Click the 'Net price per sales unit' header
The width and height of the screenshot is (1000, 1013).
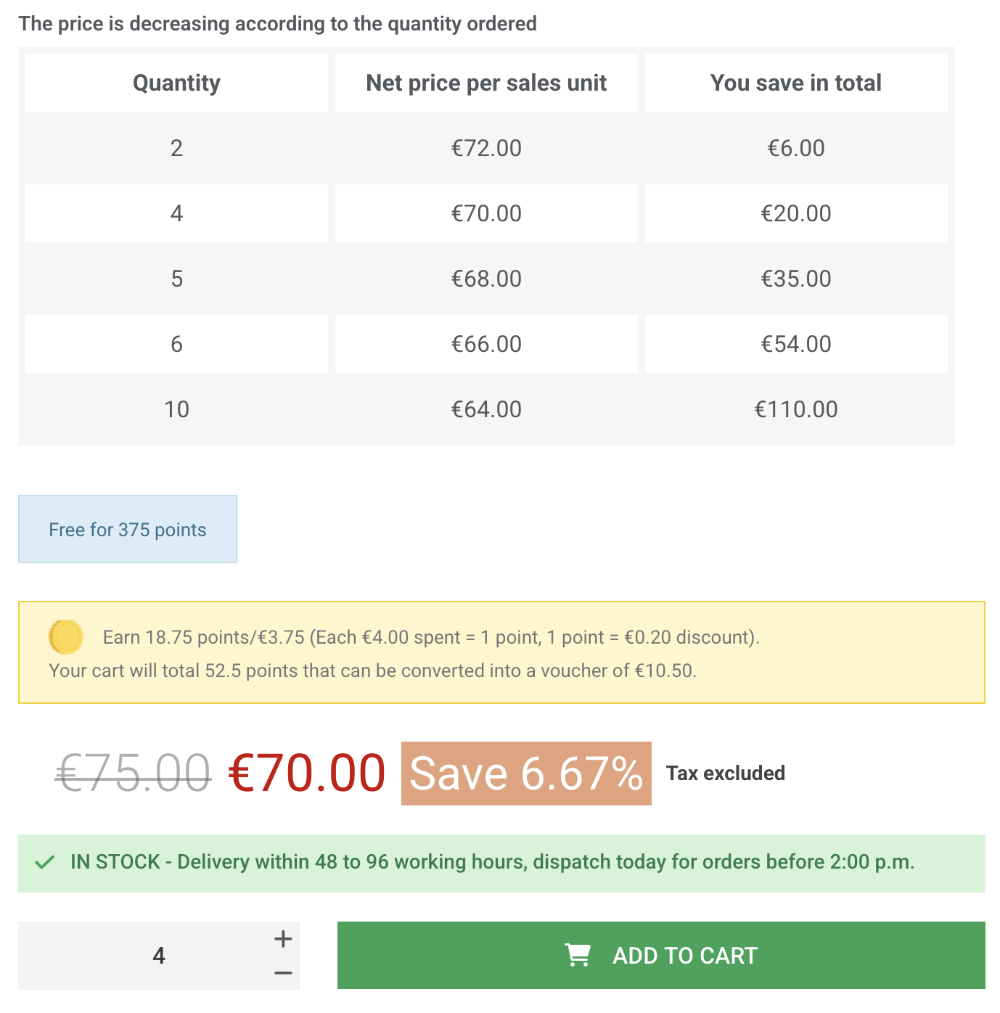(x=486, y=82)
